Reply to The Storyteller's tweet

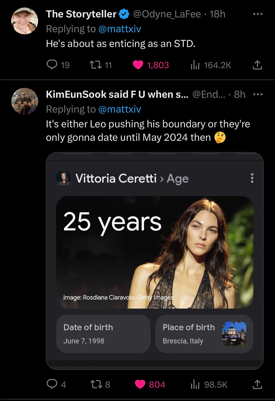pos(52,65)
